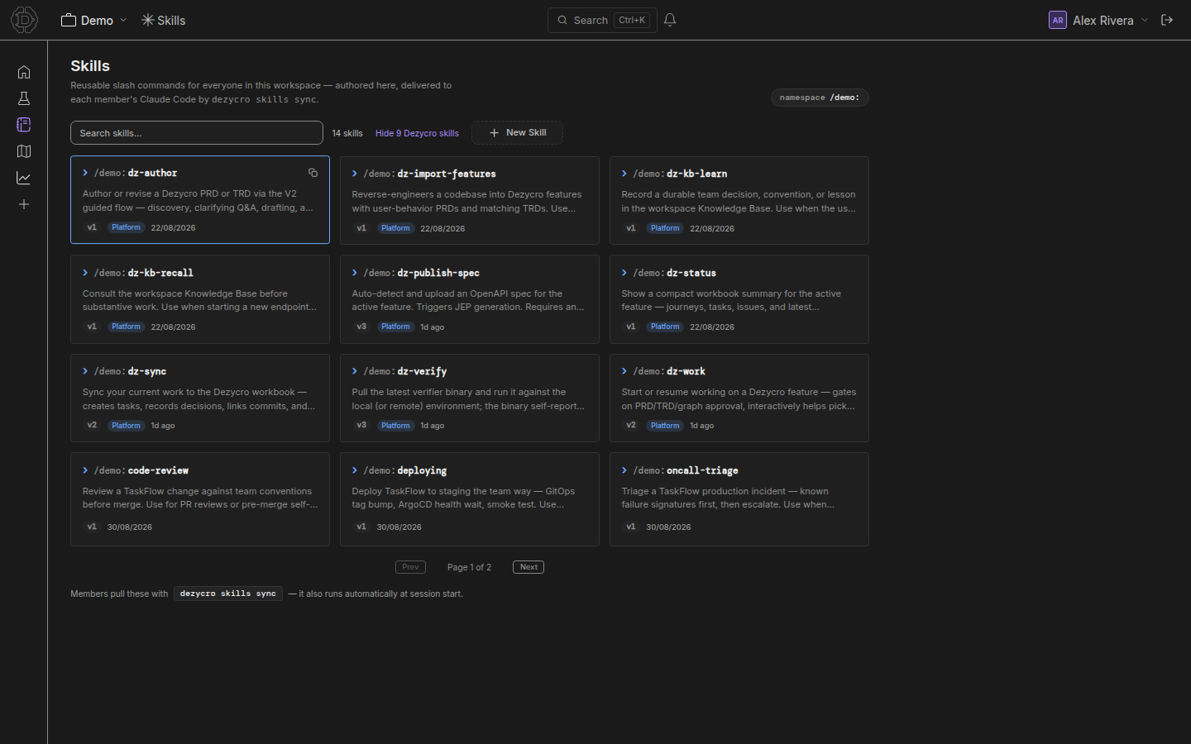
Task: Click the namespace /demo: badge
Action: 820,98
